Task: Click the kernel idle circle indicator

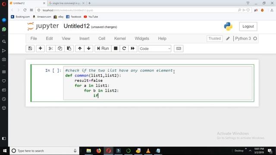Action: click(x=255, y=38)
